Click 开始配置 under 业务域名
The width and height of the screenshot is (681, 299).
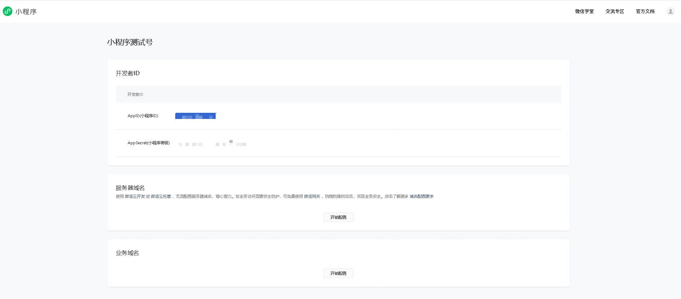339,273
